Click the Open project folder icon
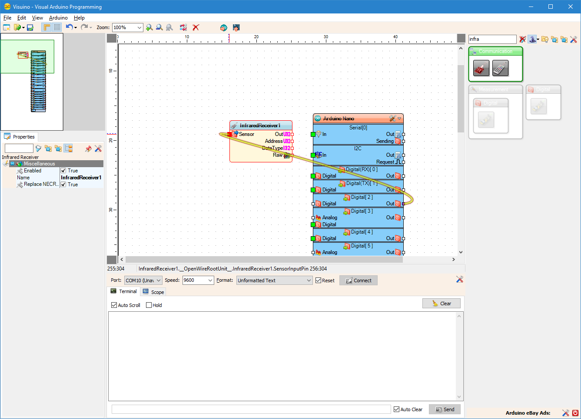 pyautogui.click(x=17, y=27)
